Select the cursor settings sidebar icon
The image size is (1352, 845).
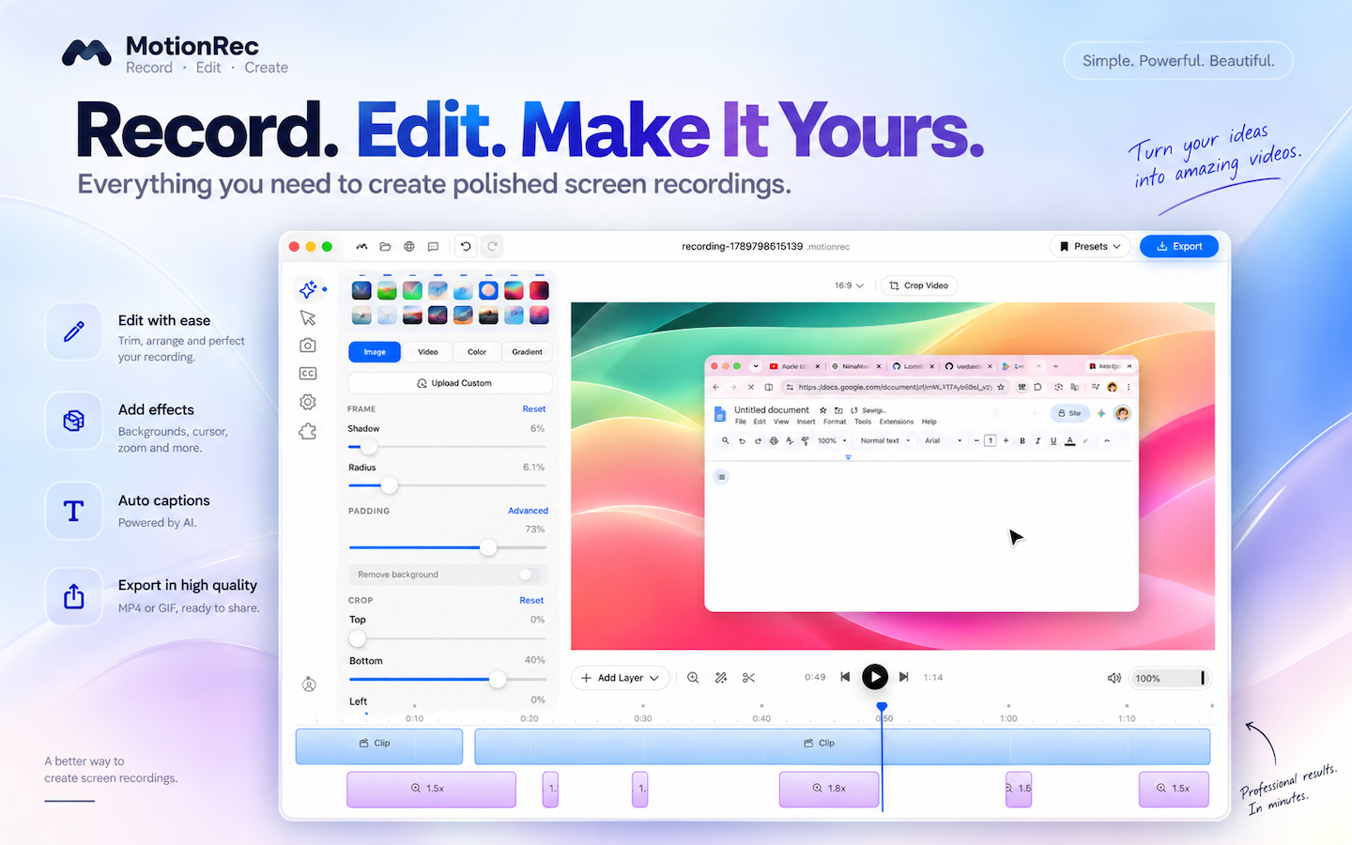tap(308, 318)
